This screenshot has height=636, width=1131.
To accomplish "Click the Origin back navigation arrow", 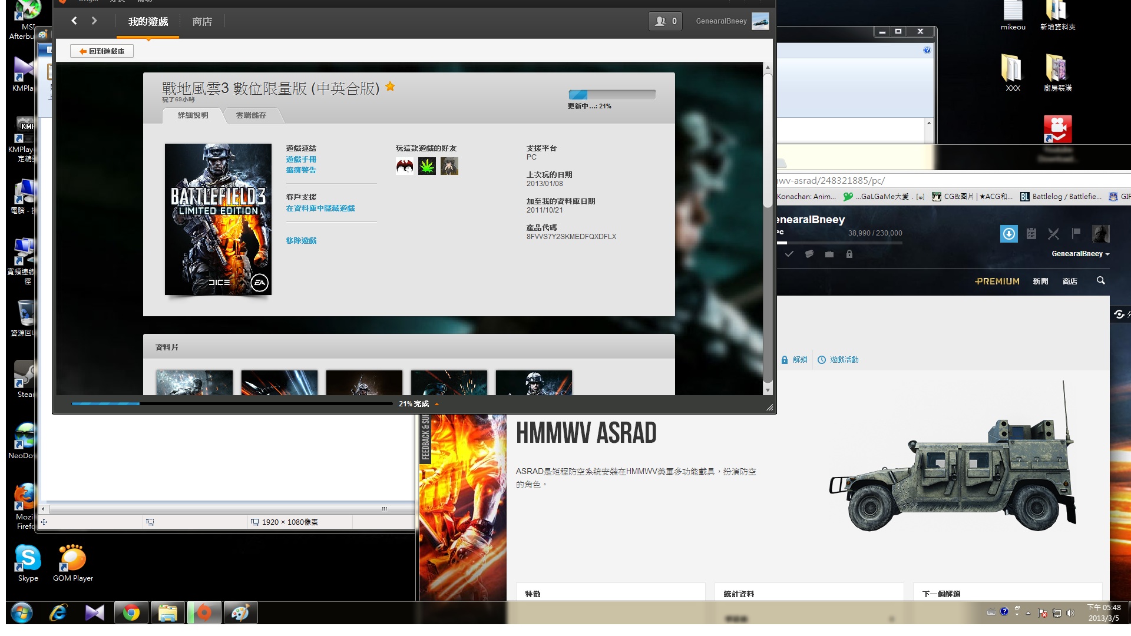I will point(74,21).
